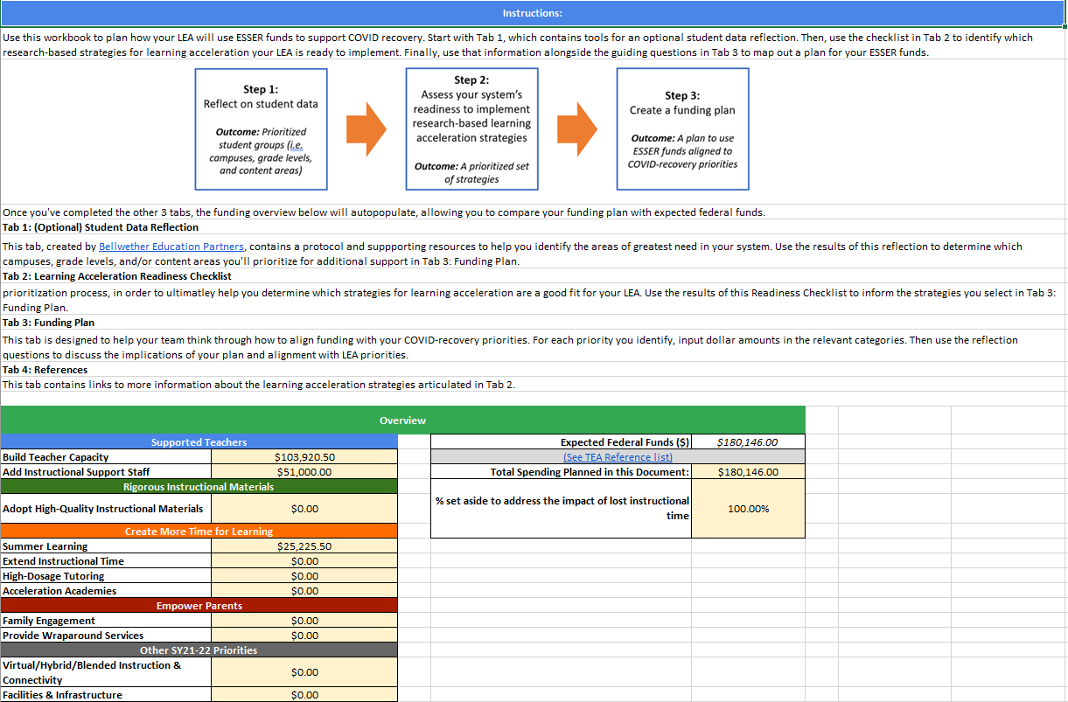The height and width of the screenshot is (702, 1068).
Task: Select the Step 2 readiness assessment box
Action: [471, 129]
